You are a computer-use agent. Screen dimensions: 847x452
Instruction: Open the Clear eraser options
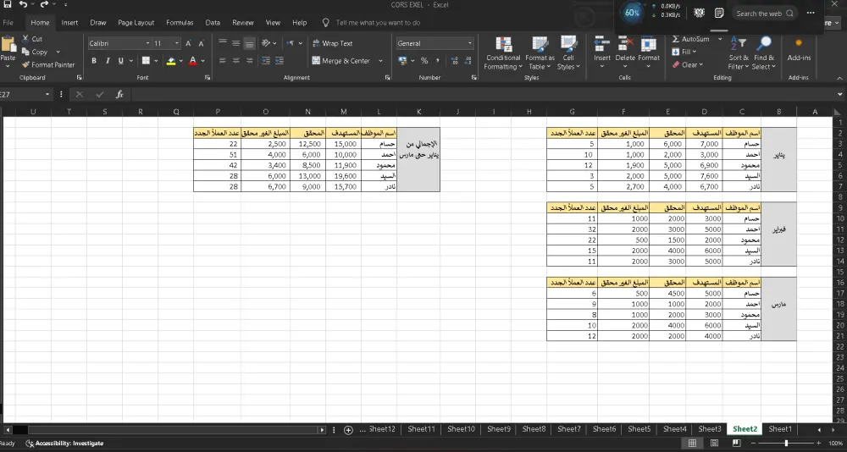688,65
